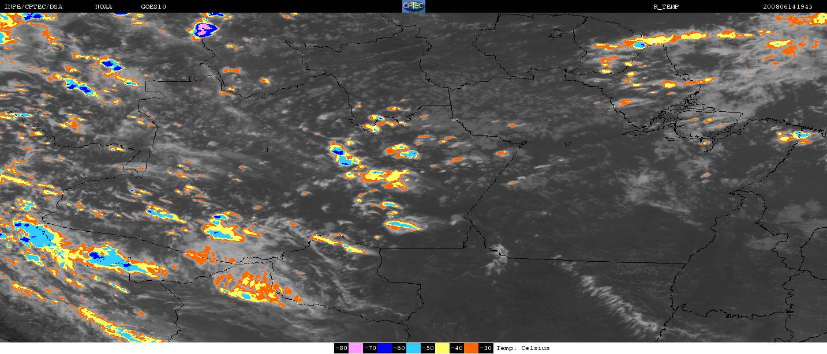Image resolution: width=827 pixels, height=354 pixels.
Task: Click the orange -40 legend swatch
Action: (471, 348)
